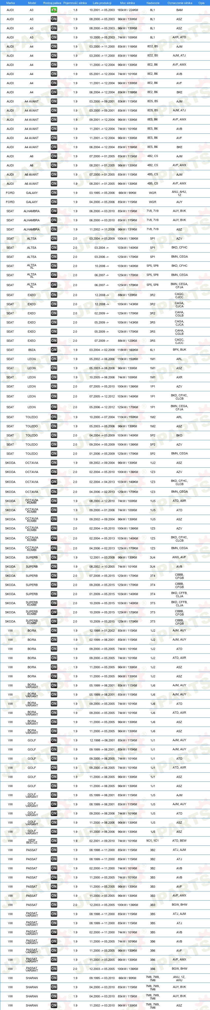Image resolution: width=210 pixels, height=1010 pixels.
Task: Click the Opis column header
Action: [x=201, y=3]
